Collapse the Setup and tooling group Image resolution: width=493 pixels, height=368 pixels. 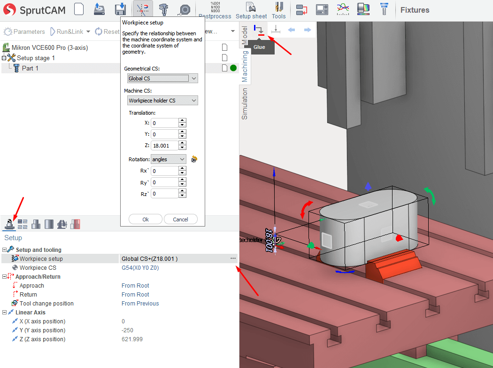pos(4,250)
